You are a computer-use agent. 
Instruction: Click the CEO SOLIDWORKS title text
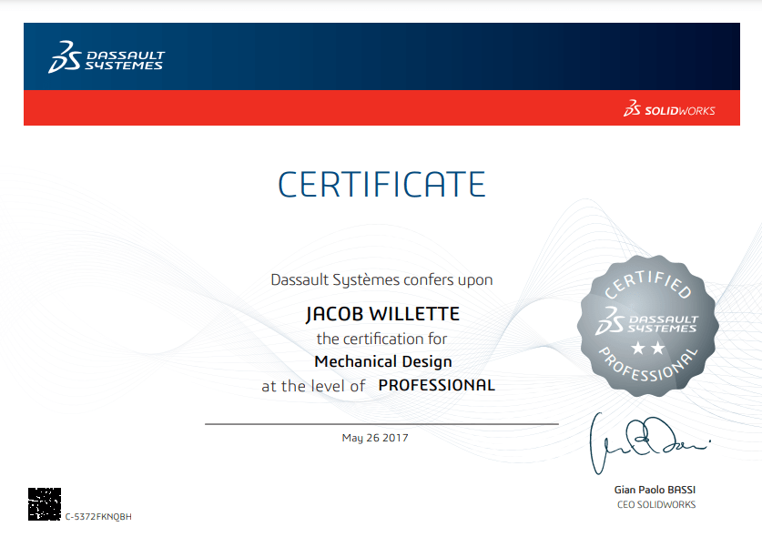pyautogui.click(x=655, y=504)
